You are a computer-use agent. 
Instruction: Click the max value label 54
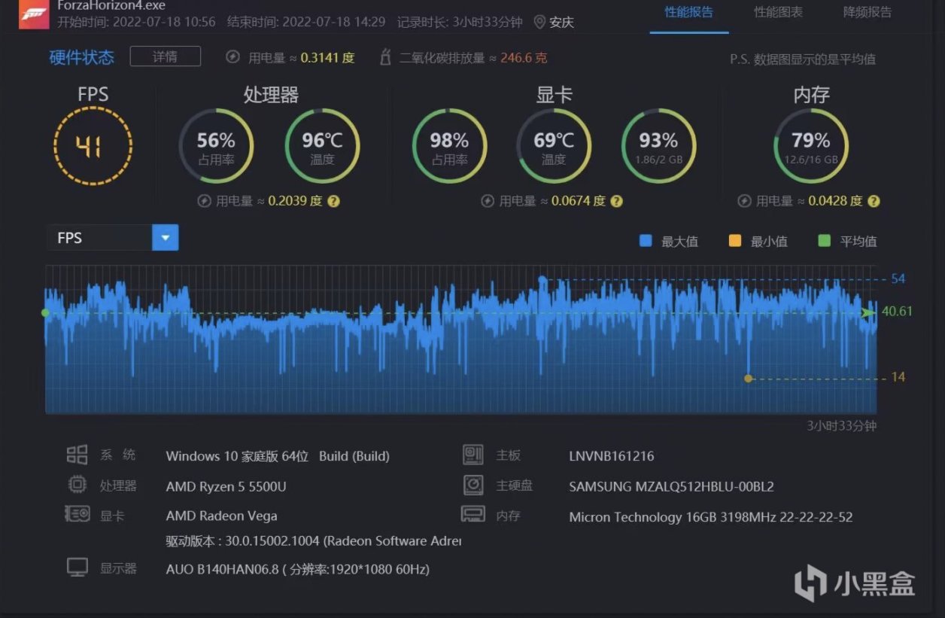pyautogui.click(x=898, y=279)
